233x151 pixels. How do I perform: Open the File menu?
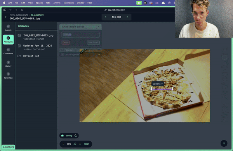pyautogui.click(x=16, y=3)
